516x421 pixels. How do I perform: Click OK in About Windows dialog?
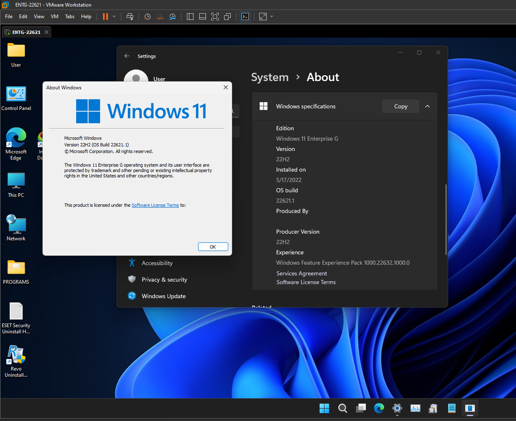pyautogui.click(x=213, y=247)
